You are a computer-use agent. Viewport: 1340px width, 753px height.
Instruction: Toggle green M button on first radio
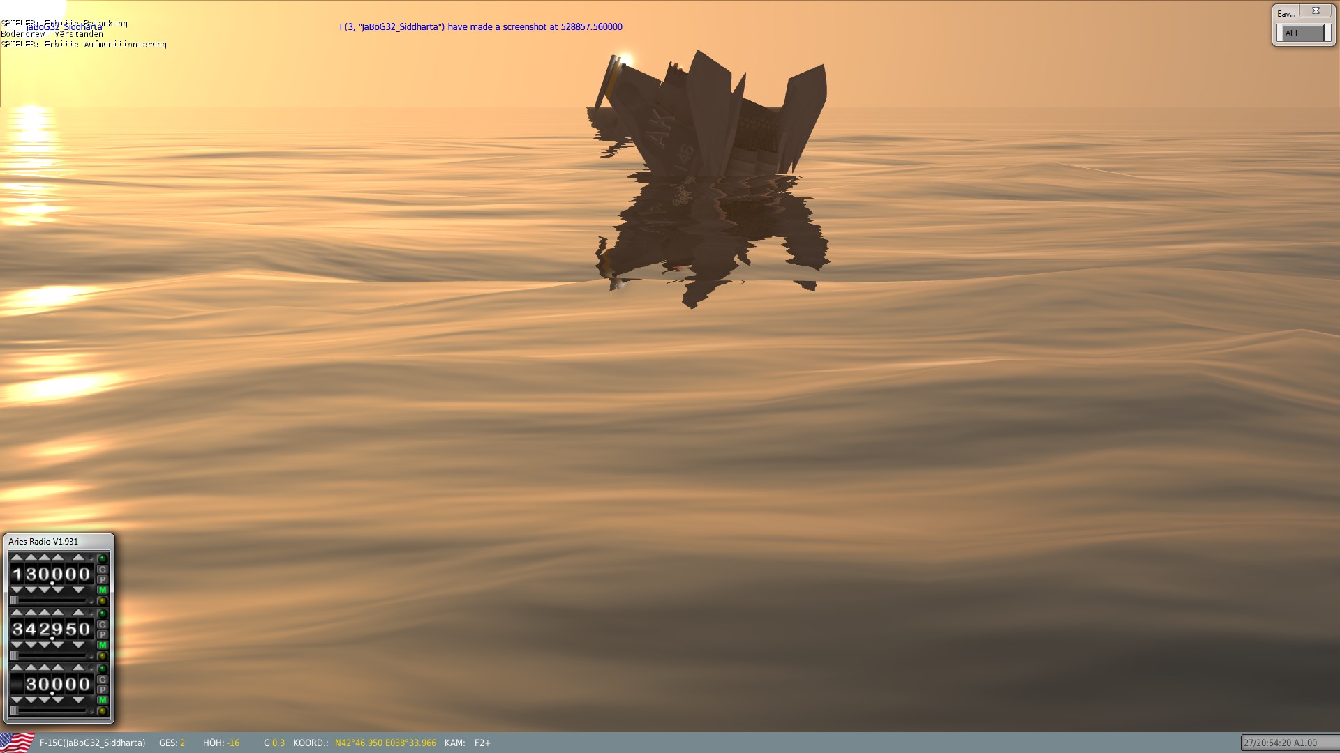[103, 590]
